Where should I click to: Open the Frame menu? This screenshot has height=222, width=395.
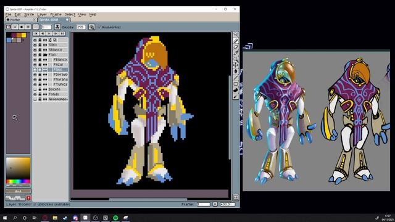click(56, 14)
